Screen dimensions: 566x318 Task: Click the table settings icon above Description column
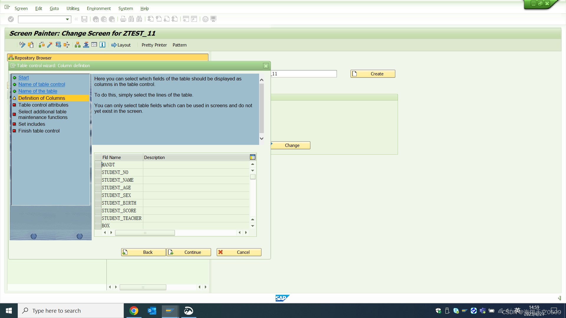(253, 157)
